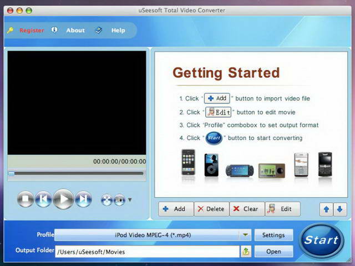The width and height of the screenshot is (355, 266).
Task: Click the PSP device thumbnail
Action: click(x=240, y=170)
